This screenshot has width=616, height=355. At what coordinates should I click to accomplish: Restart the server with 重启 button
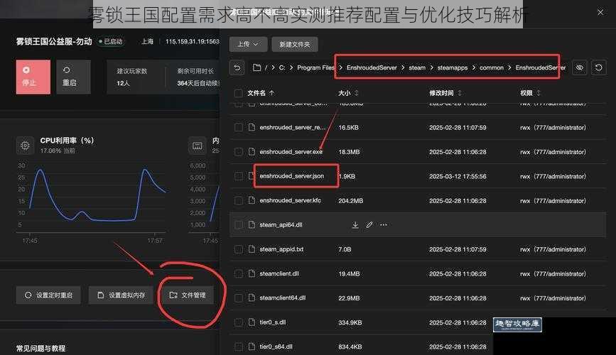coord(73,77)
